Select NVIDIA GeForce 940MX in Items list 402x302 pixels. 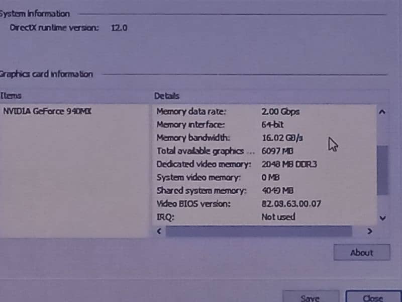coord(47,112)
